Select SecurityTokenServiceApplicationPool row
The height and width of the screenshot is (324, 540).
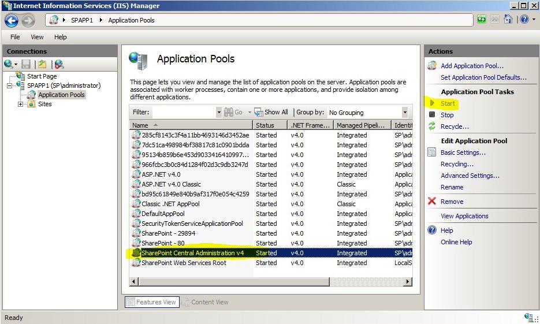[271, 224]
